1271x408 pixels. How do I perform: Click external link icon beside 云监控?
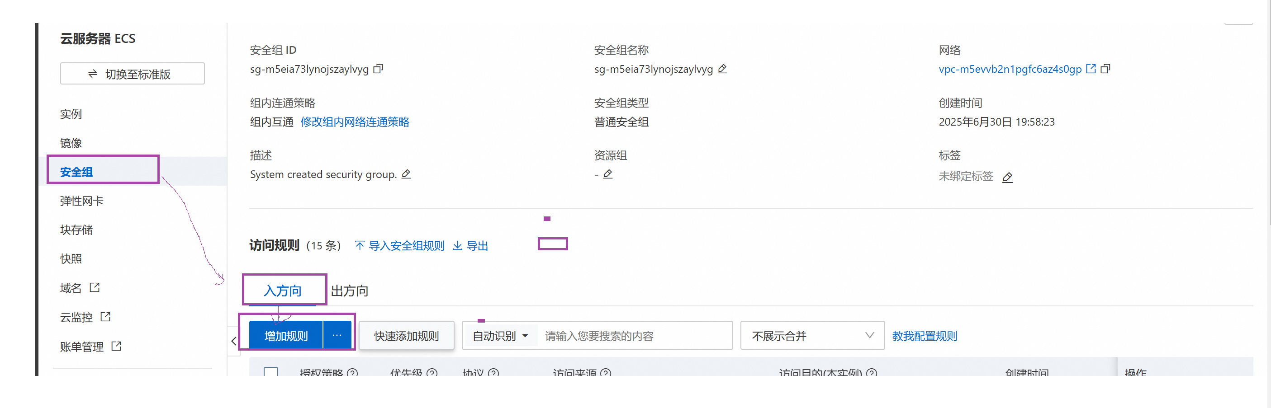[105, 316]
